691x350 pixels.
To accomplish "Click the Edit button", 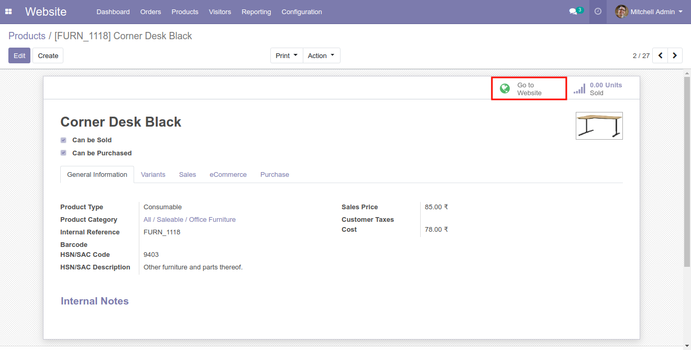I will coord(19,55).
